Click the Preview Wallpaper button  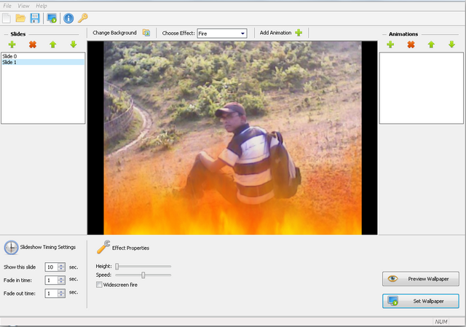(421, 279)
